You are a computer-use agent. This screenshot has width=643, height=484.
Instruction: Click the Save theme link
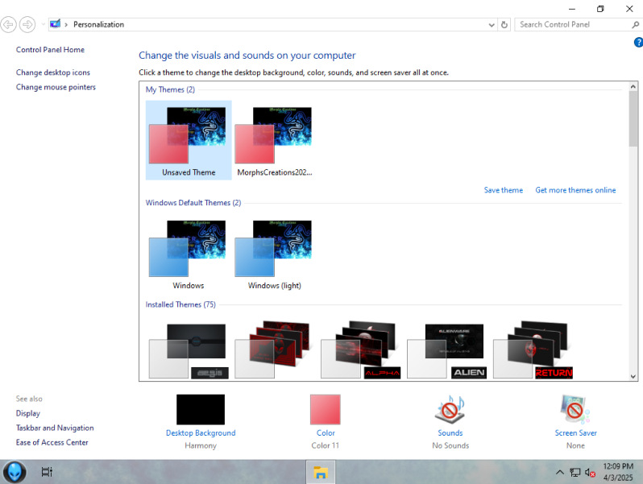pyautogui.click(x=503, y=190)
